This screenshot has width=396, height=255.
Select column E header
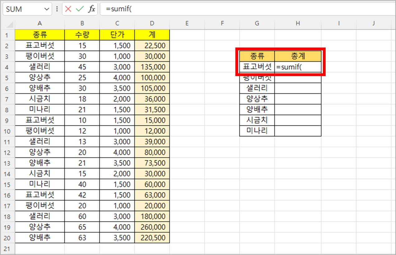point(187,23)
